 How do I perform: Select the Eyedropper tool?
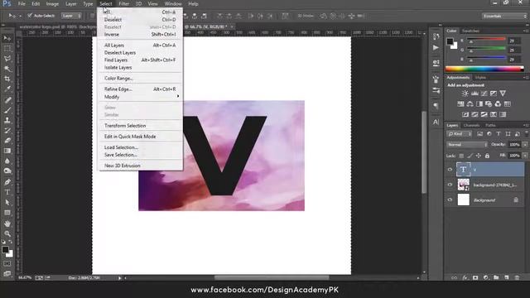click(x=7, y=89)
